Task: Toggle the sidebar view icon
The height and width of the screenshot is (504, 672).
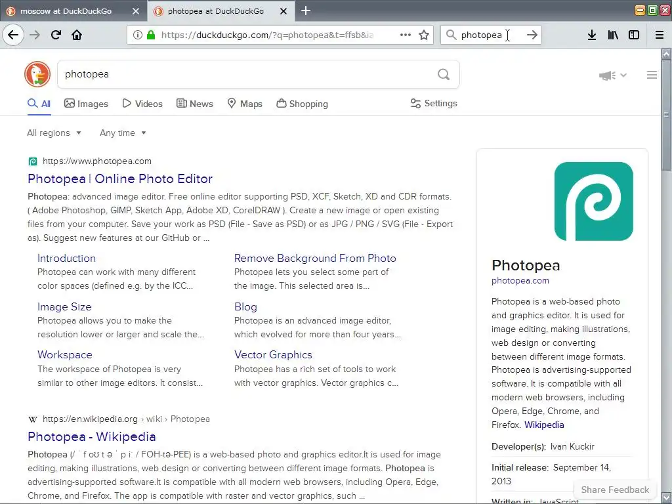Action: 634,35
